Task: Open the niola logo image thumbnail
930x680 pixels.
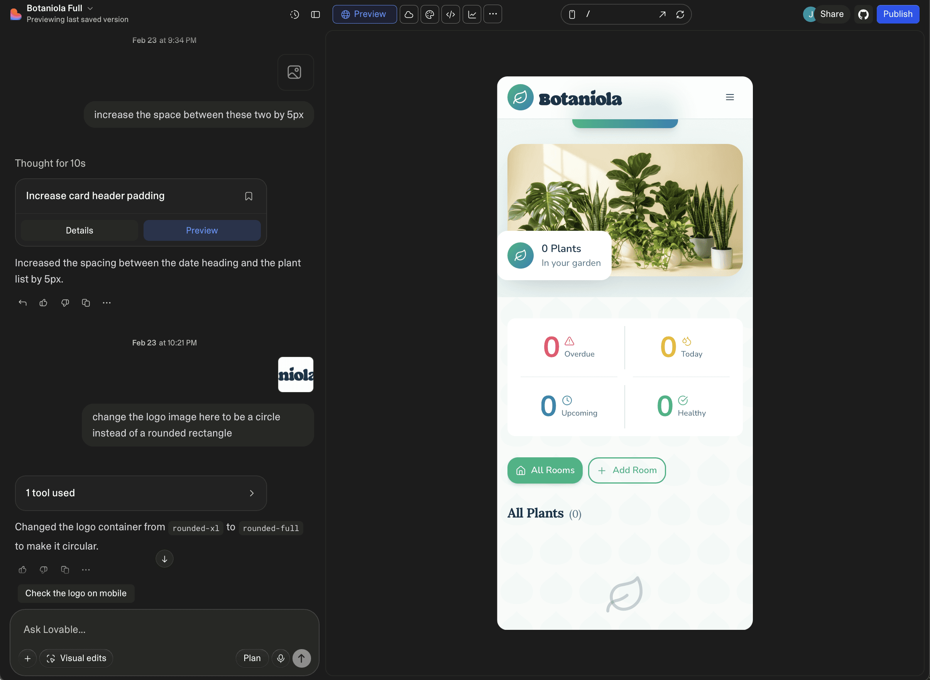Action: (x=296, y=375)
